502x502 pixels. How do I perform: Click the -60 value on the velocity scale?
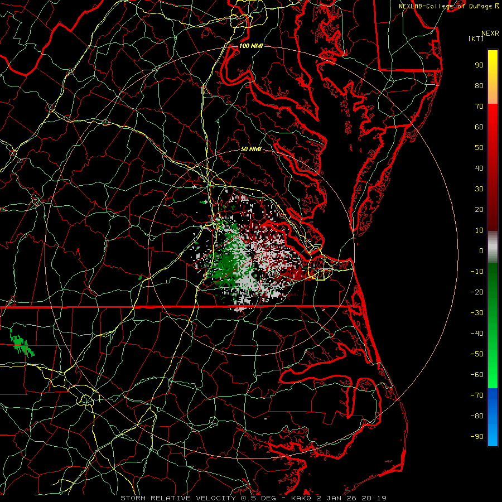pyautogui.click(x=477, y=375)
